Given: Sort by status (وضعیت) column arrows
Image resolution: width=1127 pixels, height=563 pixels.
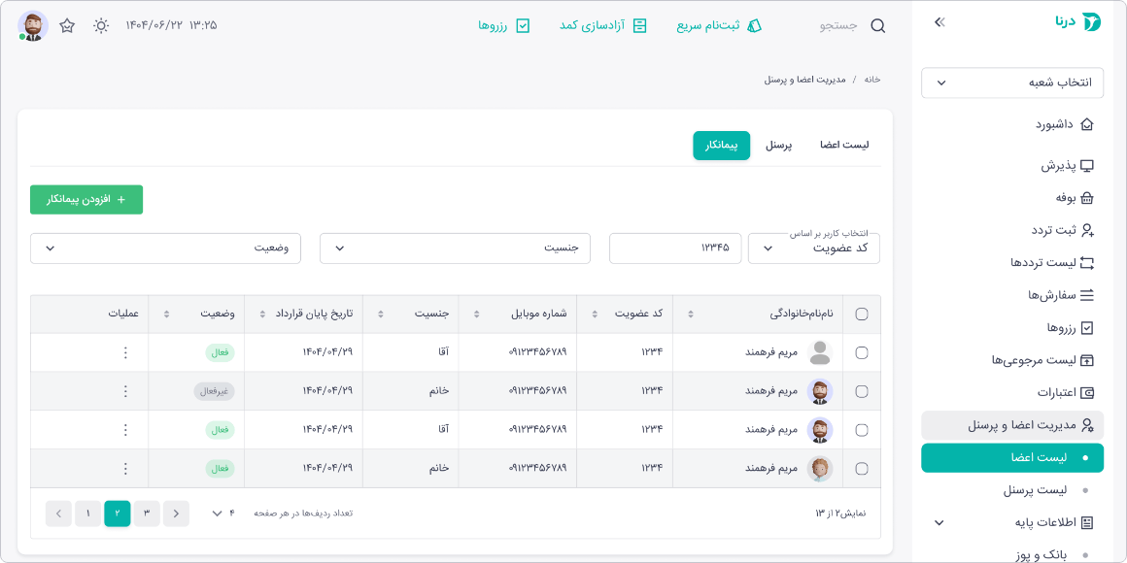Looking at the screenshot, I should click(166, 314).
